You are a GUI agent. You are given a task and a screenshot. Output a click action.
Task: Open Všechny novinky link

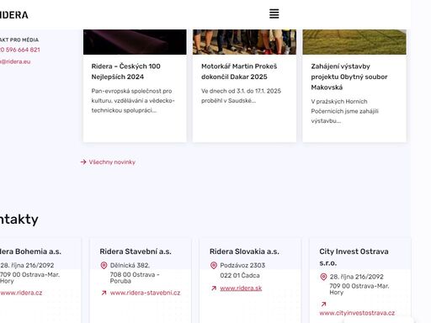pyautogui.click(x=112, y=162)
